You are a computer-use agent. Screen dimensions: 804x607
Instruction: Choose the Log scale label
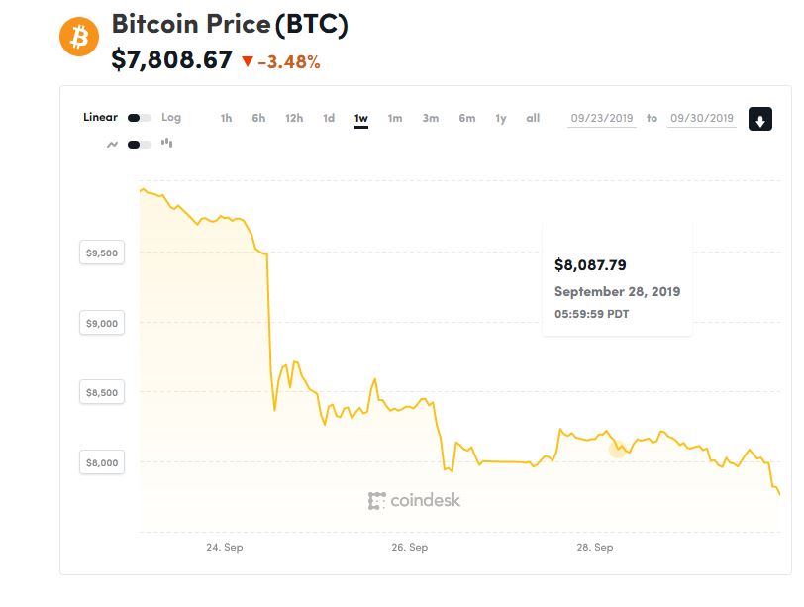pos(171,118)
